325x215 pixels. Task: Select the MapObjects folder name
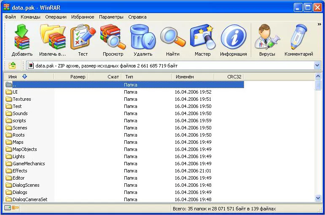tap(25, 149)
